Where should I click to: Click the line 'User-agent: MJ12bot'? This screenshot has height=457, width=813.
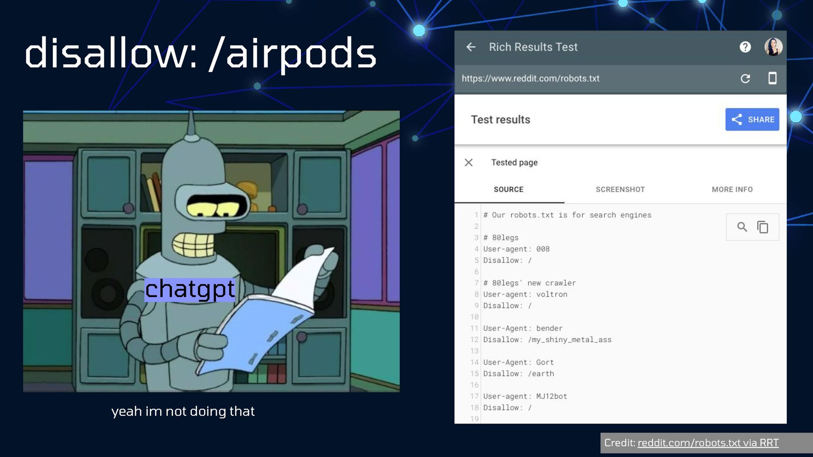(525, 396)
